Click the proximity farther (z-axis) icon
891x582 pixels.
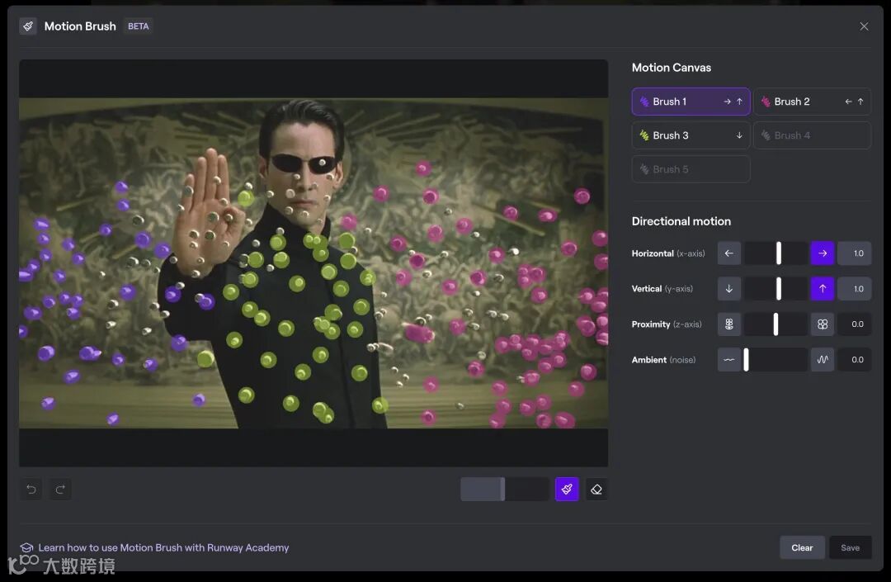[x=729, y=324]
